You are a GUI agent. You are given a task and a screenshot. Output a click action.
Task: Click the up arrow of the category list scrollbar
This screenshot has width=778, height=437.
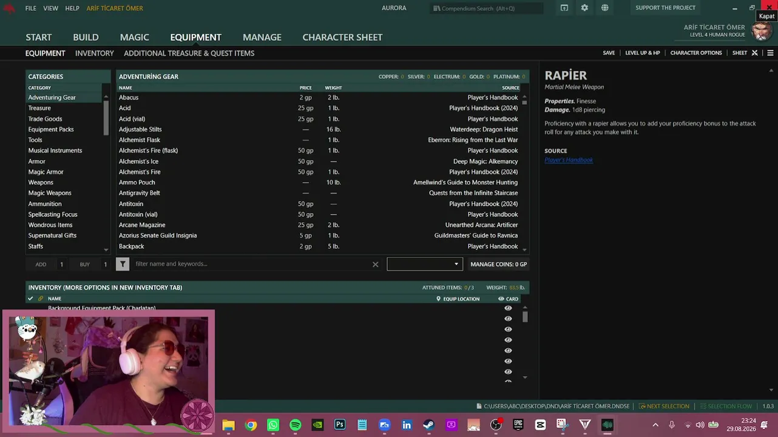[x=106, y=97]
